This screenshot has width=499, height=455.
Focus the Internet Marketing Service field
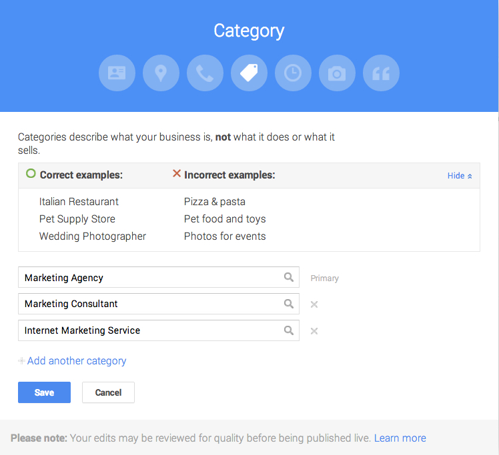click(x=147, y=330)
